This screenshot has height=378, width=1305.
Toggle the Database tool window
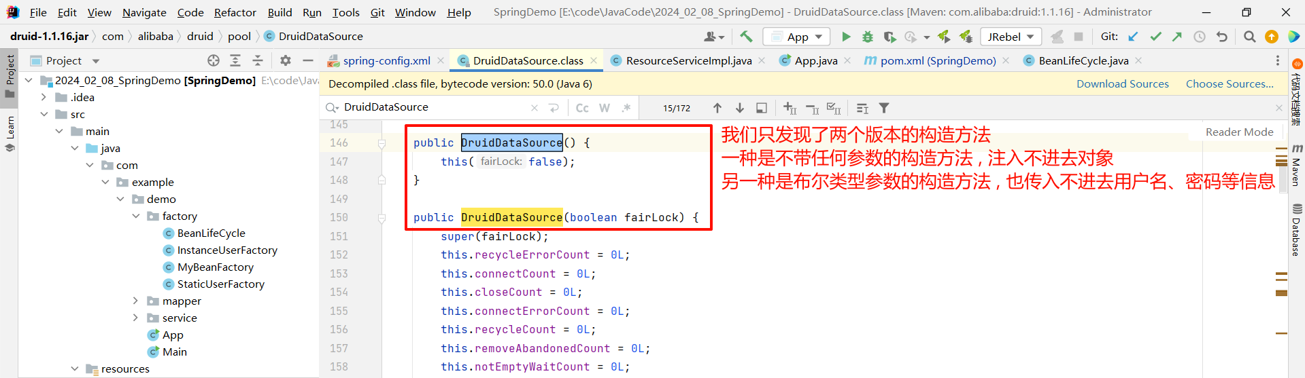[x=1296, y=230]
